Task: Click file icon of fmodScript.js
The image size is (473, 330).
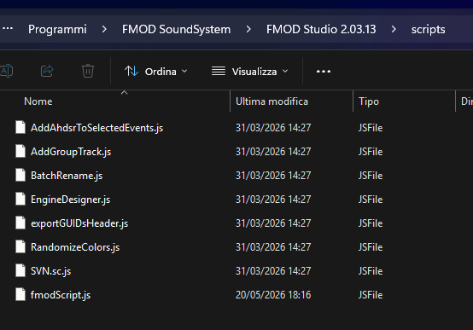Action: [x=20, y=294]
